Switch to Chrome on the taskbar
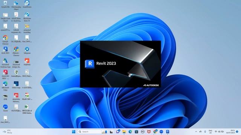The height and width of the screenshot is (135, 241). pyautogui.click(x=155, y=132)
